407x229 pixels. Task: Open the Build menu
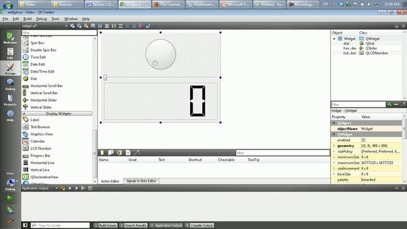27,18
